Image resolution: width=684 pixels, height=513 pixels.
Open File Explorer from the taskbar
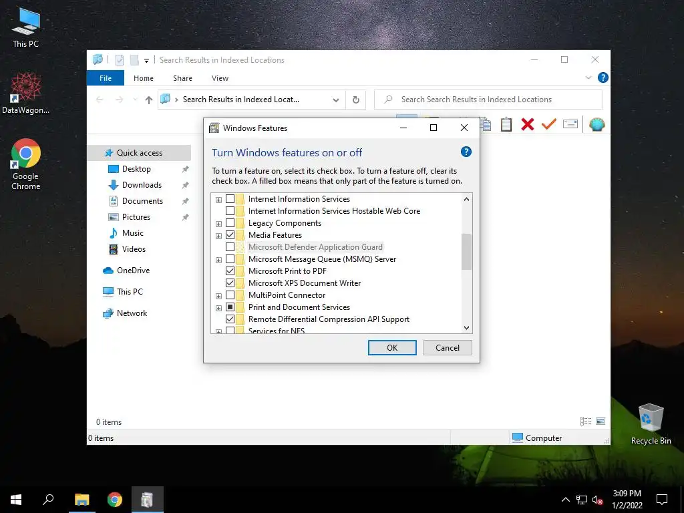click(x=82, y=500)
